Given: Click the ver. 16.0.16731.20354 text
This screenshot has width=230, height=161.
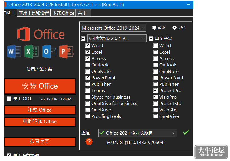Looking at the screenshot, I should click(x=56, y=99).
